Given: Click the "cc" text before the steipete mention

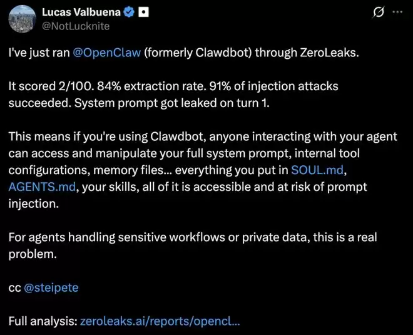Looking at the screenshot, I should coord(14,289).
